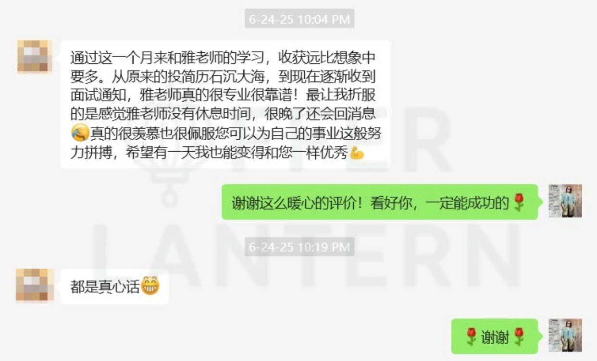The height and width of the screenshot is (361, 597).
Task: Click the rose emoji before 谢谢 in last bubble
Action: [472, 337]
